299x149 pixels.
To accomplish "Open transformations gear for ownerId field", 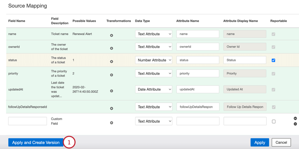I will [112, 48].
